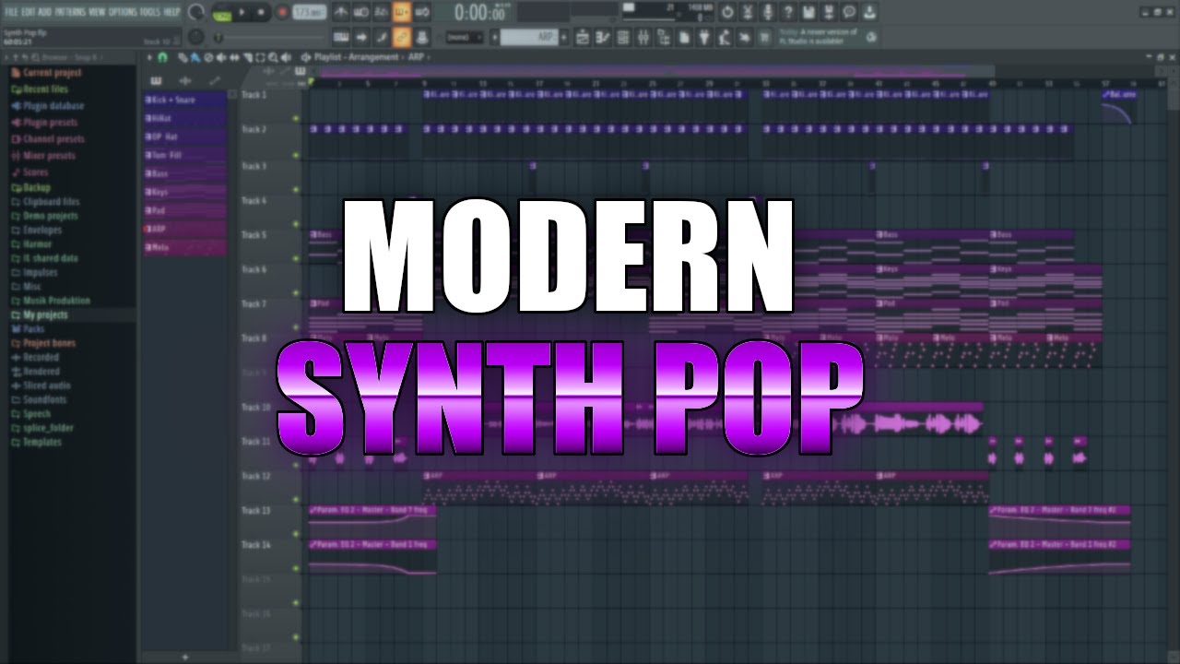Open the VIEW menu
Image resolution: width=1180 pixels, height=664 pixels.
tap(97, 12)
